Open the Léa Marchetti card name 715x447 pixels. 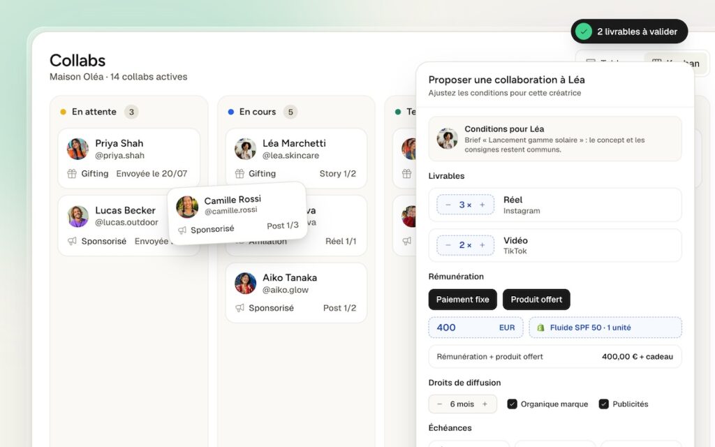pyautogui.click(x=294, y=143)
